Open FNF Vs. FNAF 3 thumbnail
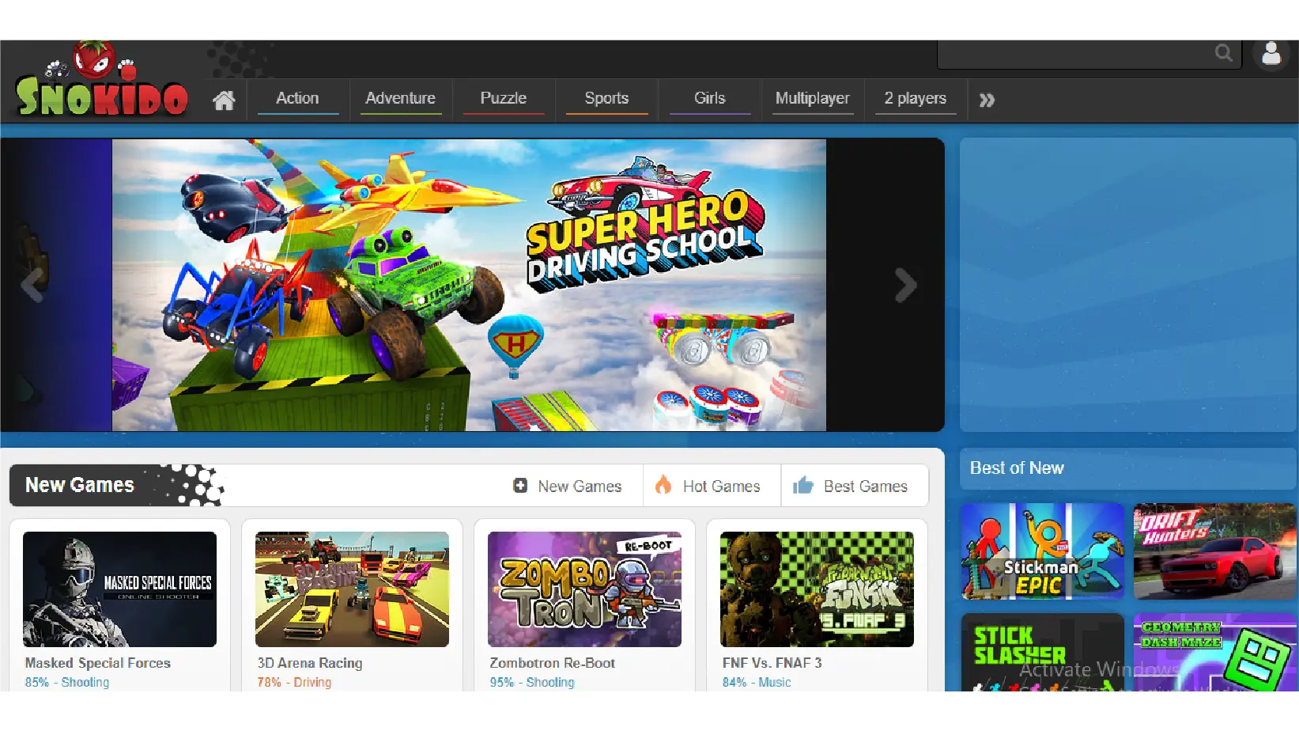This screenshot has width=1299, height=731. (x=817, y=589)
